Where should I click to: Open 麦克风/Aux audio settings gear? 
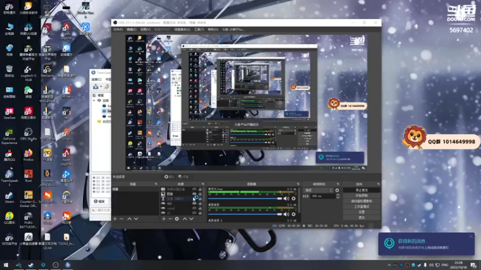[293, 199]
